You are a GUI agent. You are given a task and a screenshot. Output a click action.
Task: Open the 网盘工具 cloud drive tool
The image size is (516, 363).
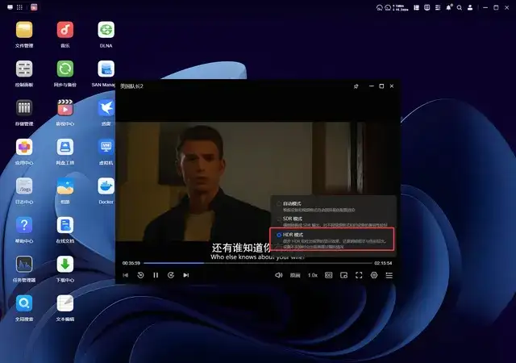[64, 148]
